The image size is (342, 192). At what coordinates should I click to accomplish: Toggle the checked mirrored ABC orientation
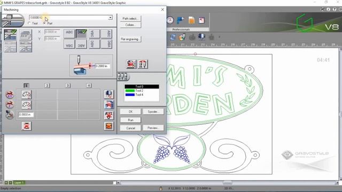[81, 34]
